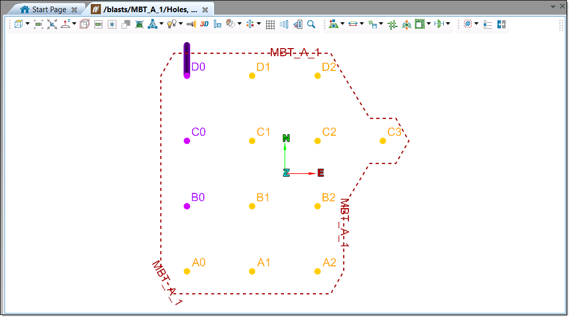Viewport: 570px width, 318px height.
Task: Open dropdown beside the light bulbs icon
Action: [x=181, y=24]
